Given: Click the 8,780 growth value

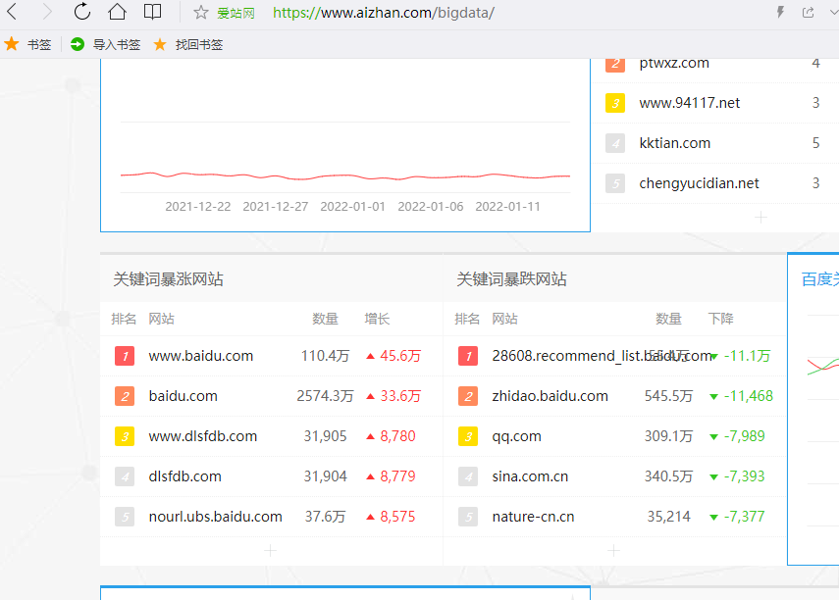Looking at the screenshot, I should click(x=397, y=436).
